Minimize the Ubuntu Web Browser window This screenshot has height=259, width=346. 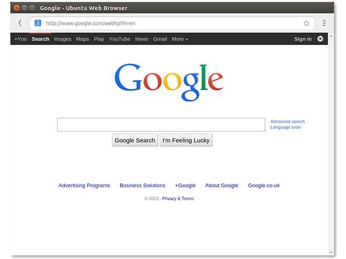[25, 8]
